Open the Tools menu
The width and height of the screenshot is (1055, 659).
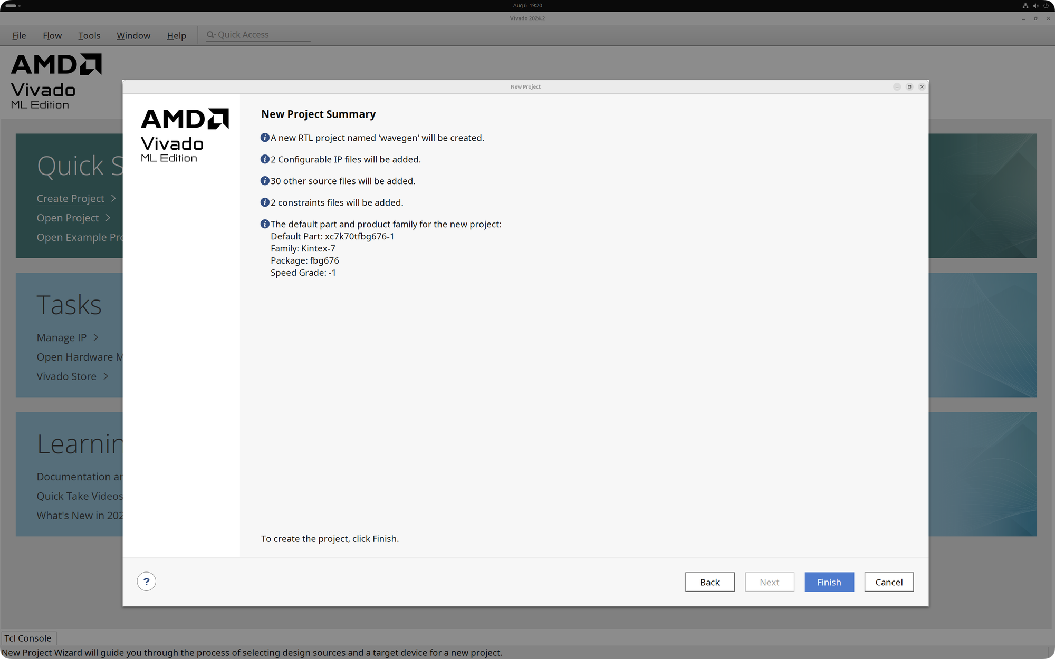(x=89, y=36)
